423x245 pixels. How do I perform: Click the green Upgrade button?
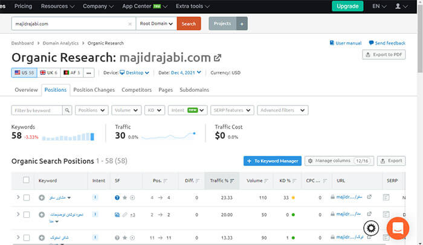[347, 6]
